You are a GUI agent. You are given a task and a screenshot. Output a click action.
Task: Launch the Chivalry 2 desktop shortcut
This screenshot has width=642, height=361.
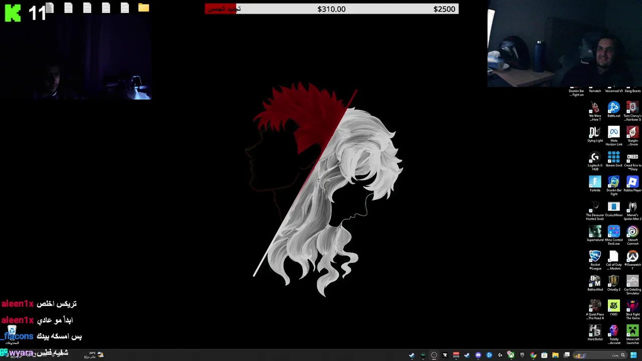pos(613,283)
